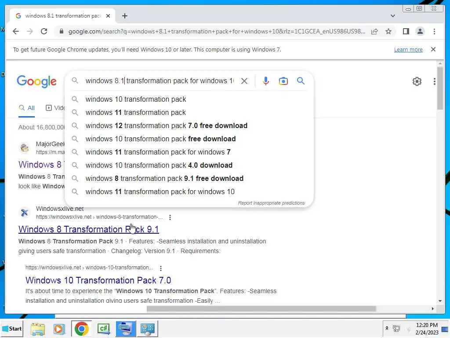Image resolution: width=450 pixels, height=338 pixels.
Task: Bookmark this tab with star icon
Action: click(388, 31)
